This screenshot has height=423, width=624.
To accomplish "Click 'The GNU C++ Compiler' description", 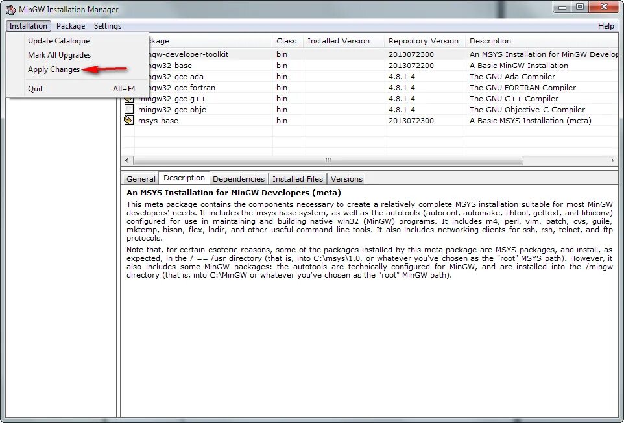I will click(514, 99).
